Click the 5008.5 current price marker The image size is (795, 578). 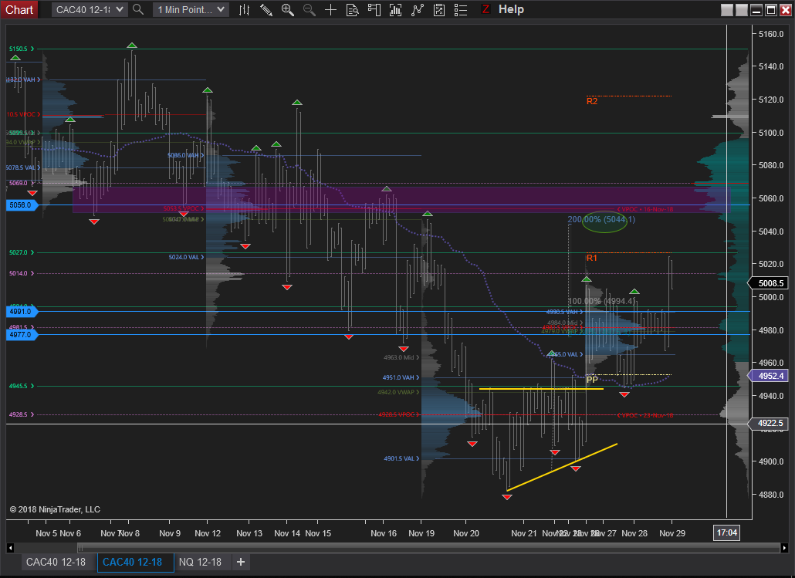pyautogui.click(x=770, y=283)
